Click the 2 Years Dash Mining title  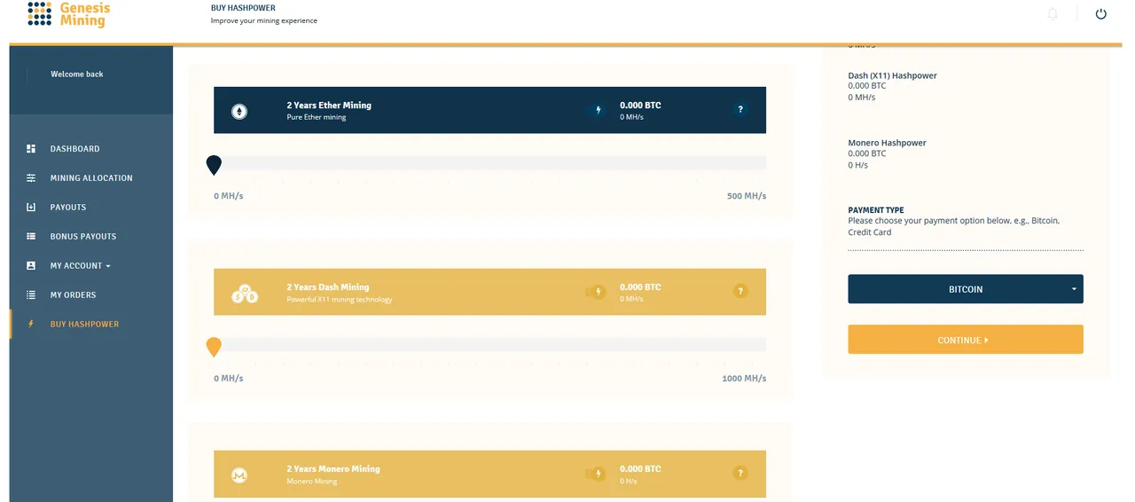point(328,287)
